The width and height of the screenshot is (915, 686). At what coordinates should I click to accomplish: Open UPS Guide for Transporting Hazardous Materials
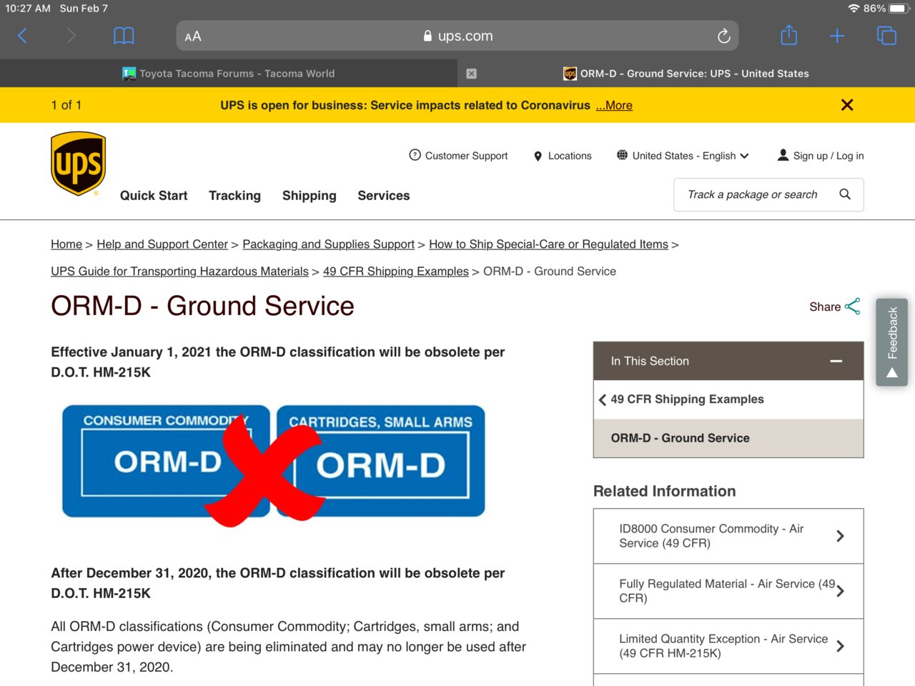[179, 272]
